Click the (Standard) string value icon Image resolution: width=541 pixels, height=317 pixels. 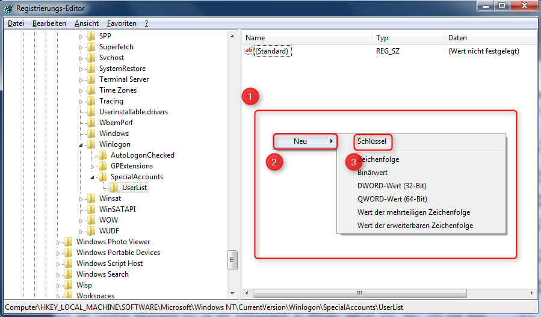[x=249, y=51]
